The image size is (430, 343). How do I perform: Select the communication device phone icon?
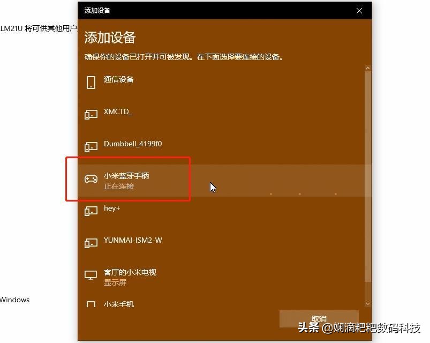[x=90, y=81]
